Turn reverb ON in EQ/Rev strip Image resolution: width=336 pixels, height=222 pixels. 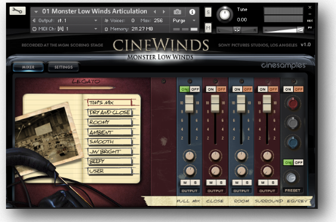coord(288,162)
